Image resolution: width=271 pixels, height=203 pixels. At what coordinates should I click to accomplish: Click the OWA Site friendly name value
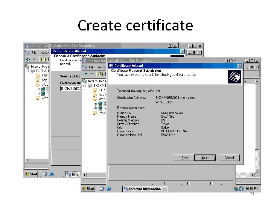tap(167, 117)
